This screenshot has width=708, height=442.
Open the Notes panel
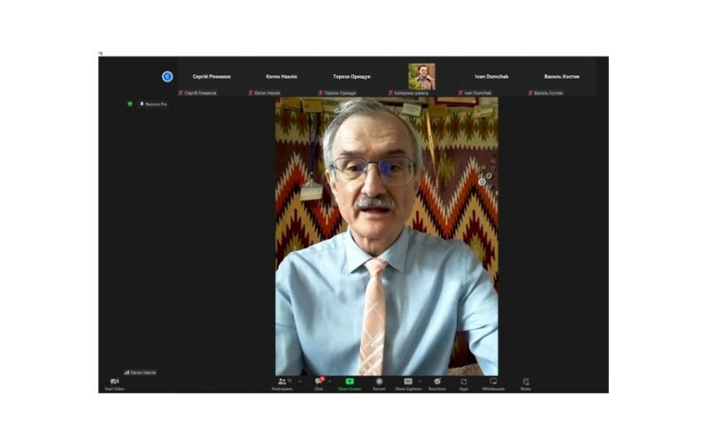point(526,382)
